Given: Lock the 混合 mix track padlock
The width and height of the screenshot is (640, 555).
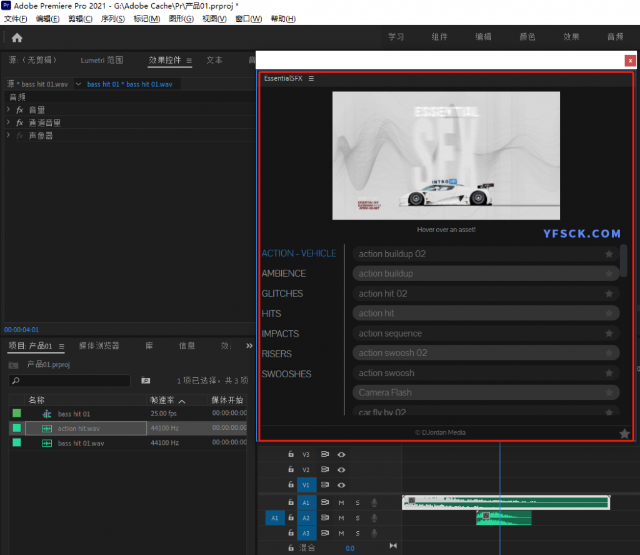Looking at the screenshot, I should tap(291, 547).
